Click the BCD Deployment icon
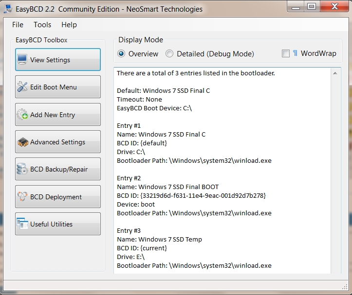Image resolution: width=352 pixels, height=295 pixels. (22, 197)
